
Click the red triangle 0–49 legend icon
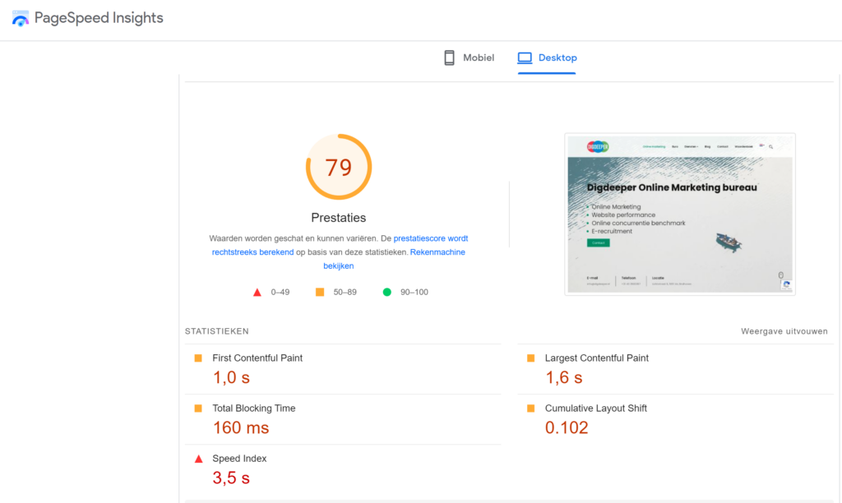click(x=257, y=292)
